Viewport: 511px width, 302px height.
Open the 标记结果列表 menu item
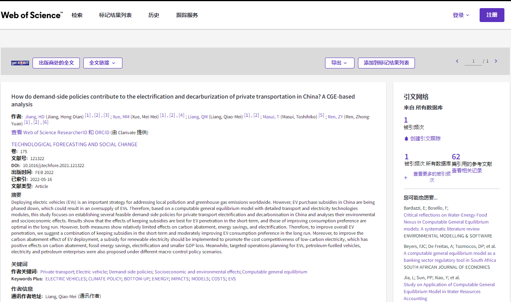[x=115, y=15]
